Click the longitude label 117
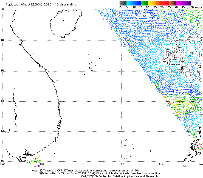Screen dimensions: 203x178 [161, 164]
